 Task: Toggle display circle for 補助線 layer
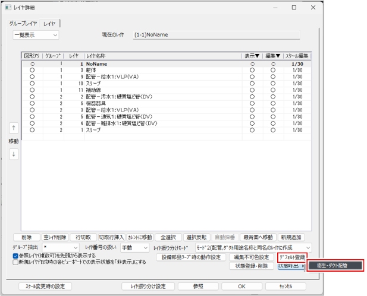pyautogui.click(x=252, y=90)
